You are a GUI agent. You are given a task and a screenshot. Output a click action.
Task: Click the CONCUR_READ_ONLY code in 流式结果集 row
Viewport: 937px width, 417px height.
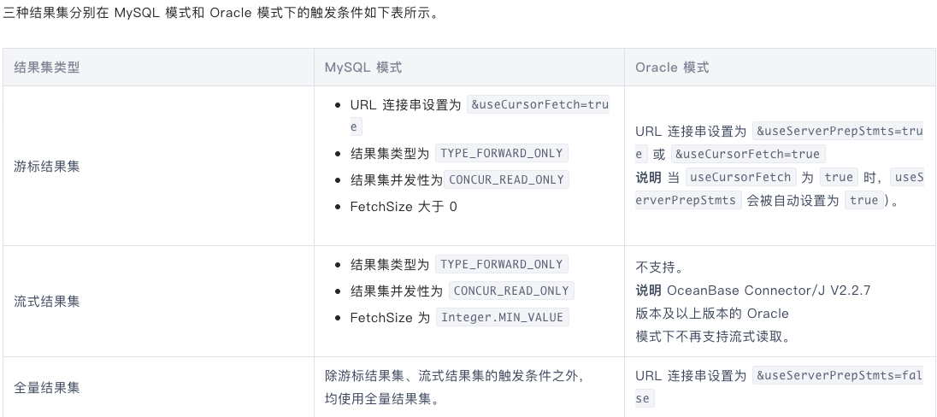pos(511,291)
